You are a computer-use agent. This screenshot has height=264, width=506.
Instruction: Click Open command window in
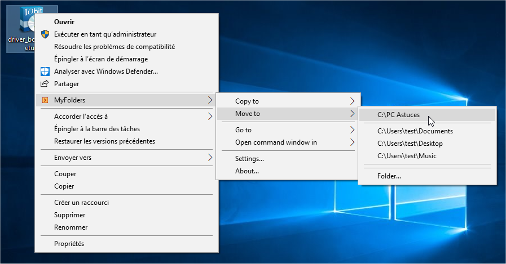click(276, 142)
